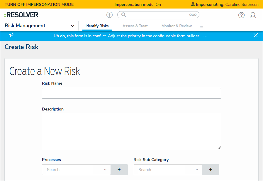263x181 pixels.
Task: Add a new Risk Sub Category plus button
Action: coord(211,170)
